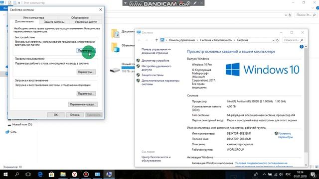This screenshot has width=319, height=179.
Task: Click Панель управления breadcrumb
Action: coord(181,40)
